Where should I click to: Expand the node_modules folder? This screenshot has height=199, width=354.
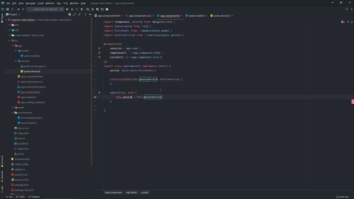coord(9,35)
